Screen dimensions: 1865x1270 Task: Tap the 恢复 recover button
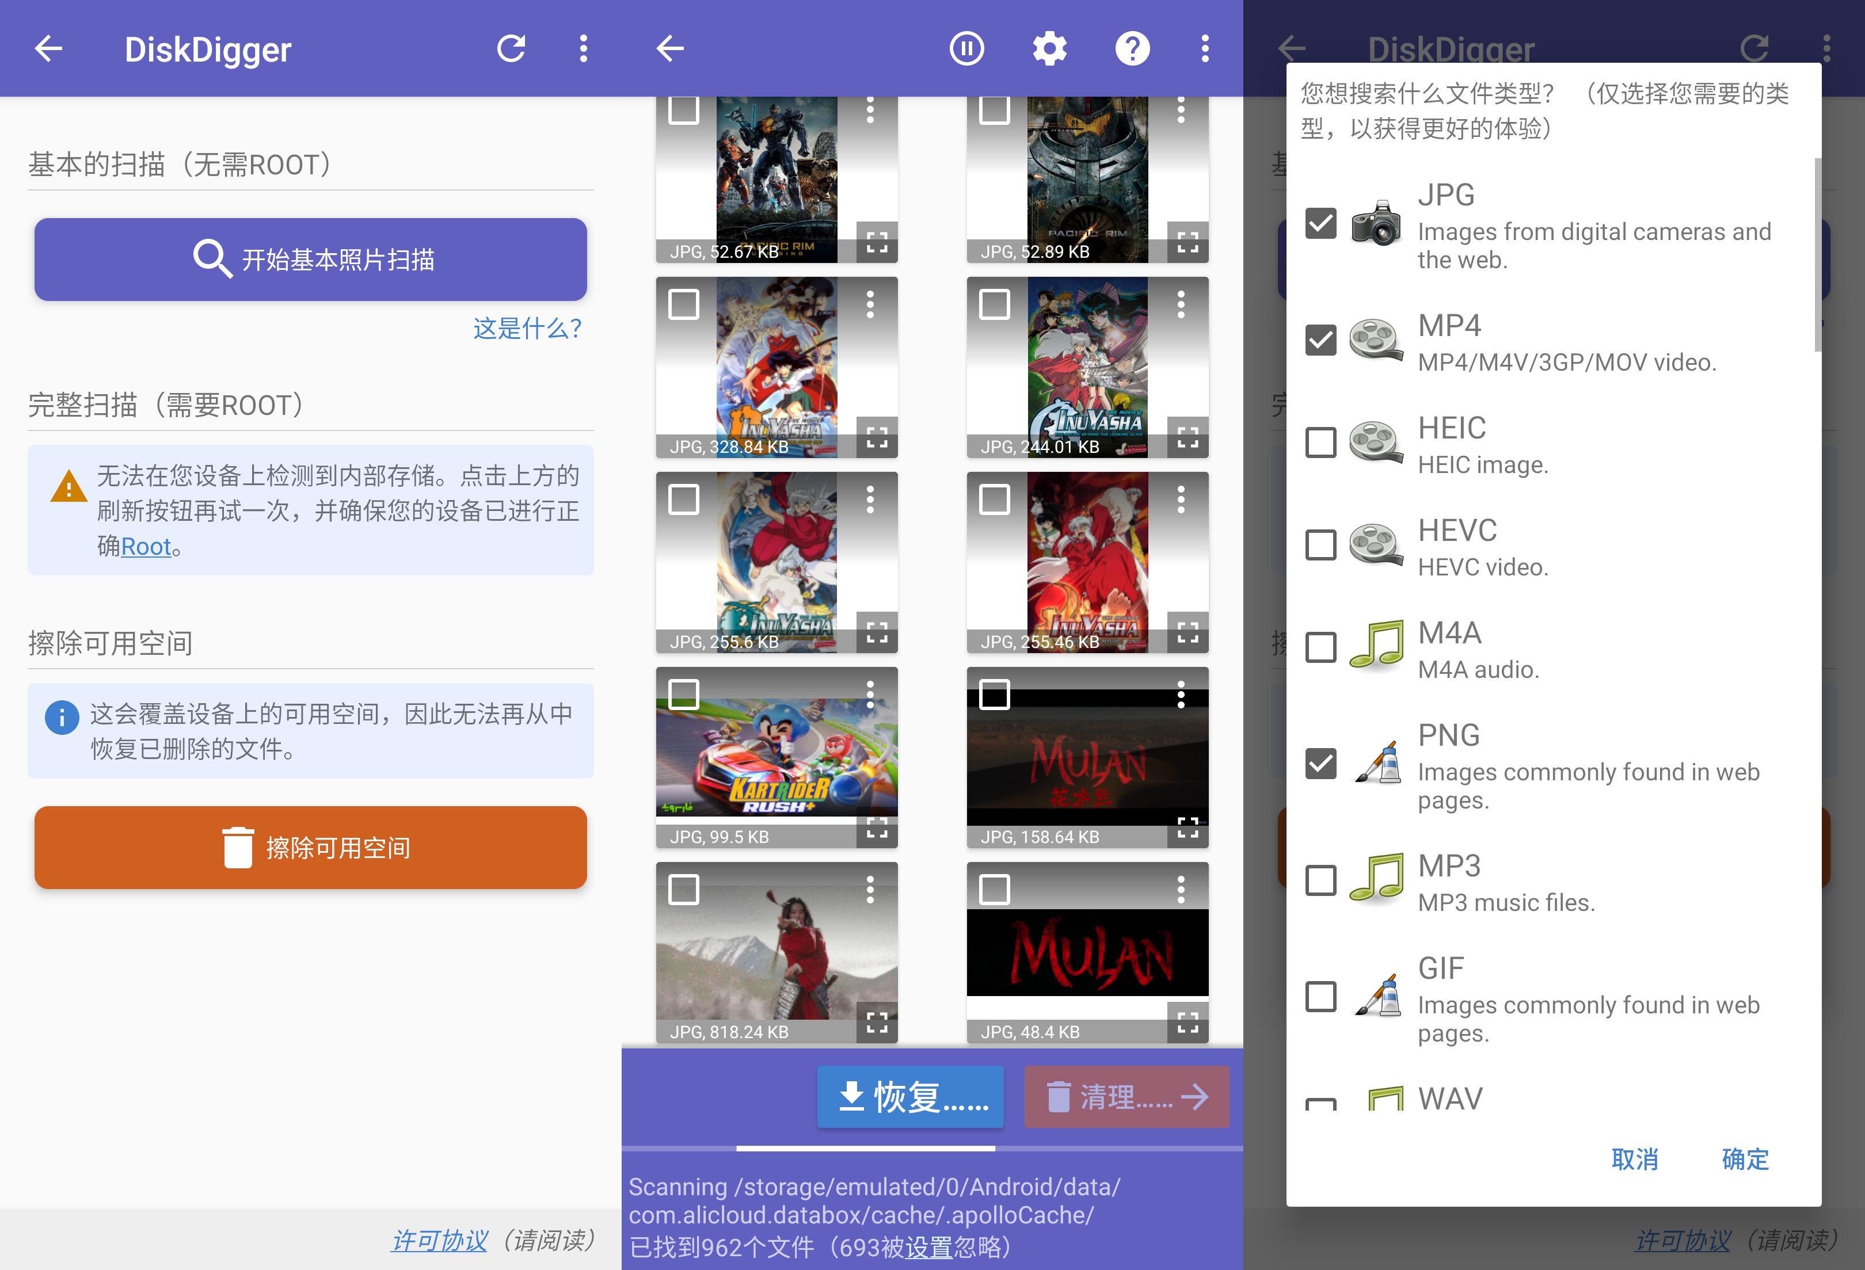910,1097
